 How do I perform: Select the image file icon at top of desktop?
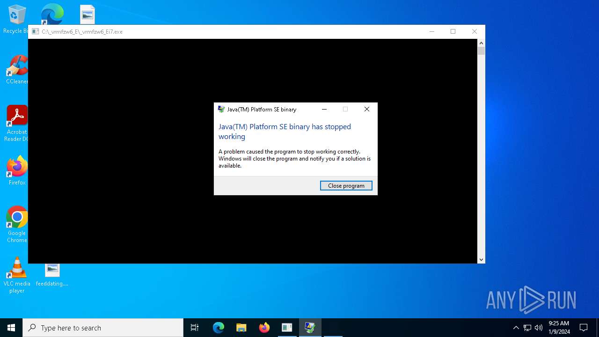click(x=88, y=15)
